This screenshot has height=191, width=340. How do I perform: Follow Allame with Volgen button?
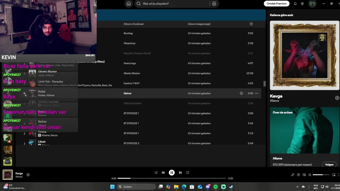(329, 164)
